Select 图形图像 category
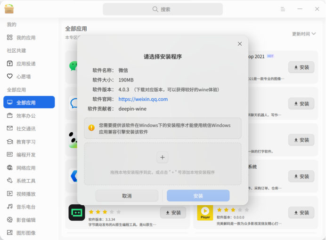This screenshot has height=240, width=326. [29, 233]
